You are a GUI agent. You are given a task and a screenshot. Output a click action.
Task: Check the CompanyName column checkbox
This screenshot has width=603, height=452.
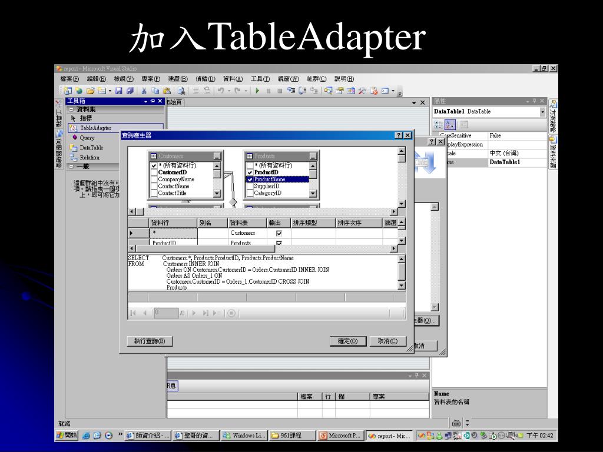click(x=154, y=180)
